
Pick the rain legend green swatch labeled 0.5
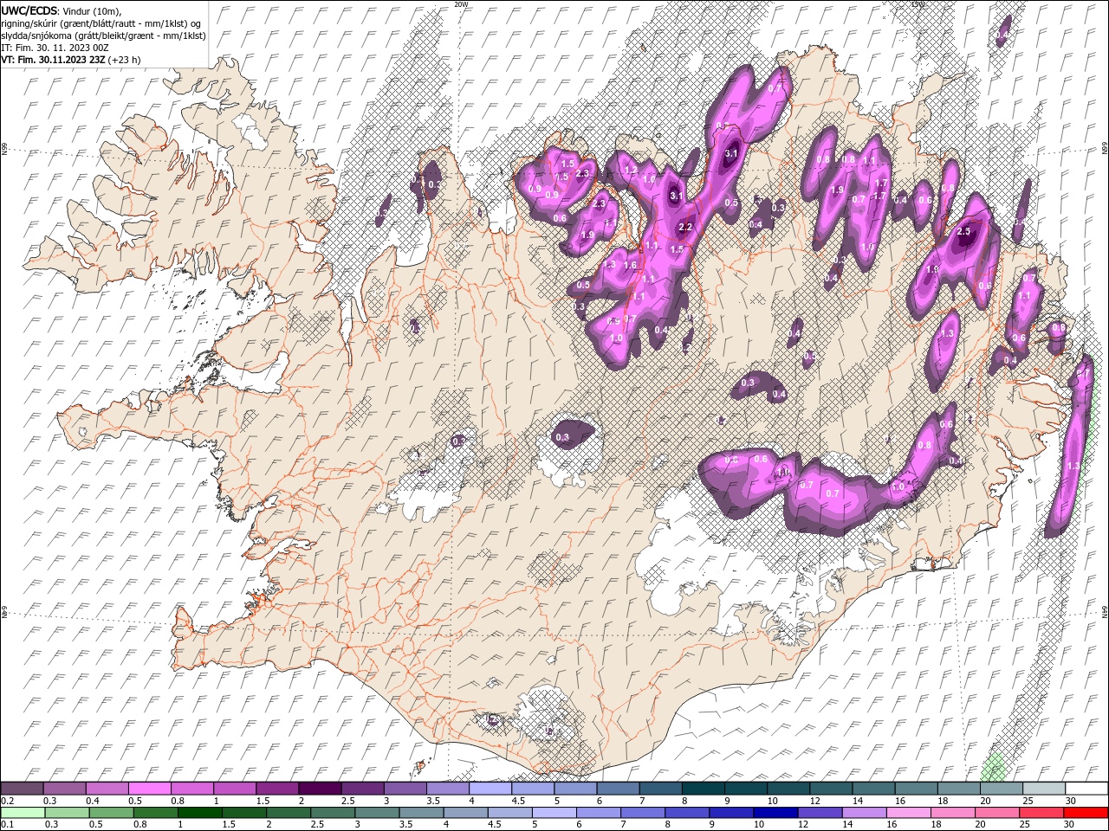(x=111, y=813)
